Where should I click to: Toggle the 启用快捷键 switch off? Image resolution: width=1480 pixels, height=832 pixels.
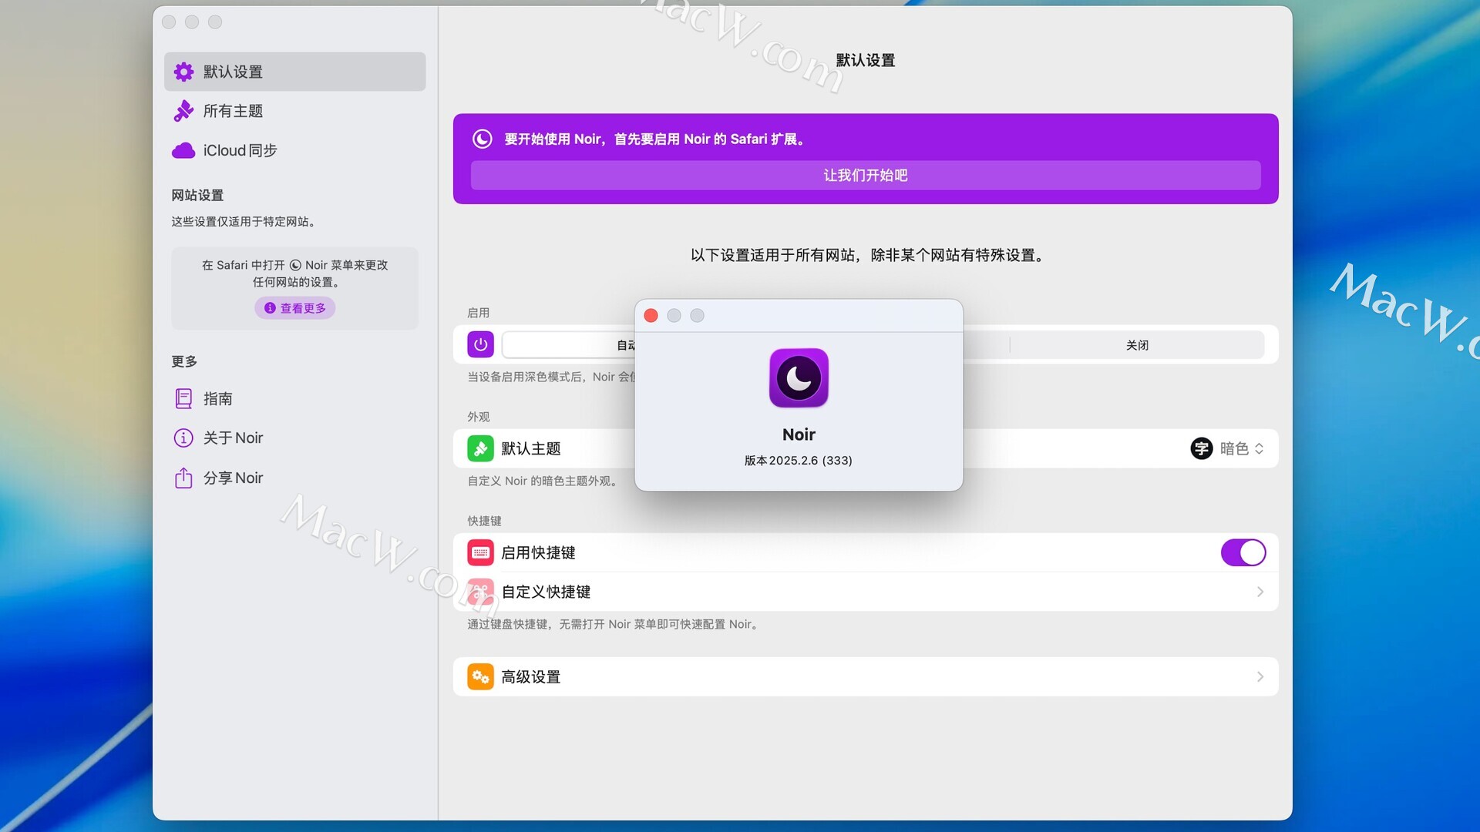[1243, 552]
